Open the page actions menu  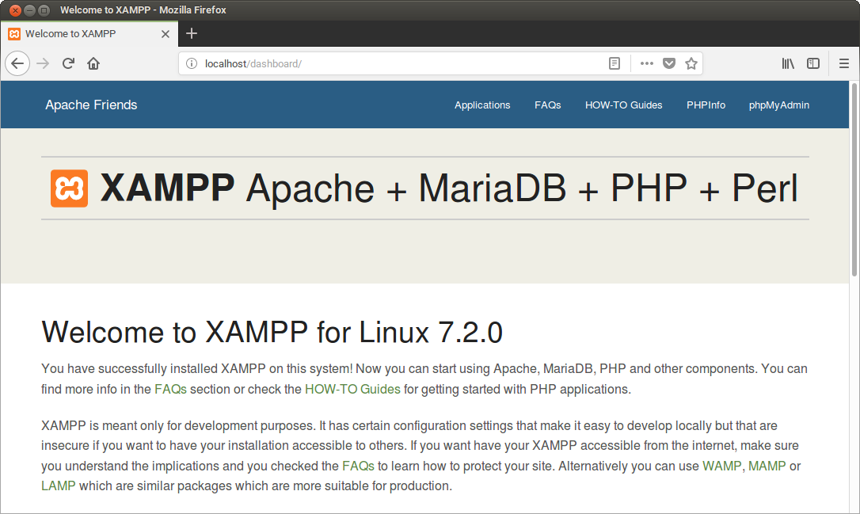pyautogui.click(x=647, y=63)
